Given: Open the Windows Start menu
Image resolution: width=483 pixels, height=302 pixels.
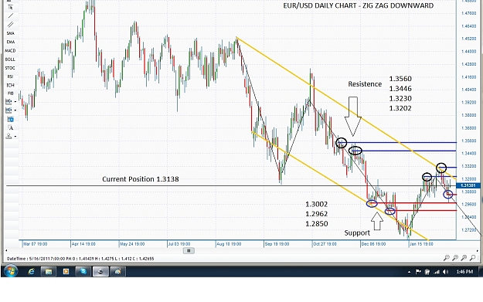Looking at the screenshot, I should pyautogui.click(x=10, y=271).
